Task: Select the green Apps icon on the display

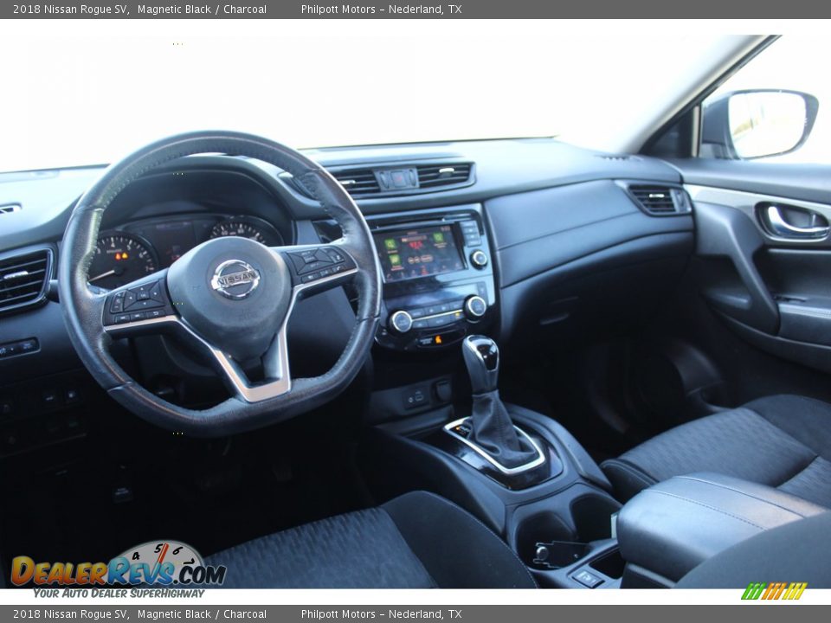Action: (394, 260)
